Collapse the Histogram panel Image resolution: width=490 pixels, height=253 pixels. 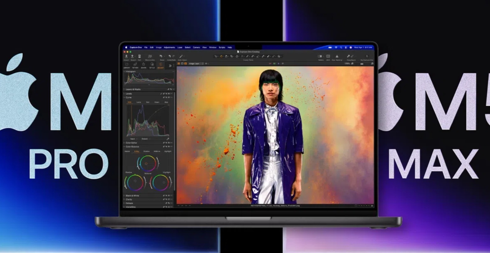124,71
